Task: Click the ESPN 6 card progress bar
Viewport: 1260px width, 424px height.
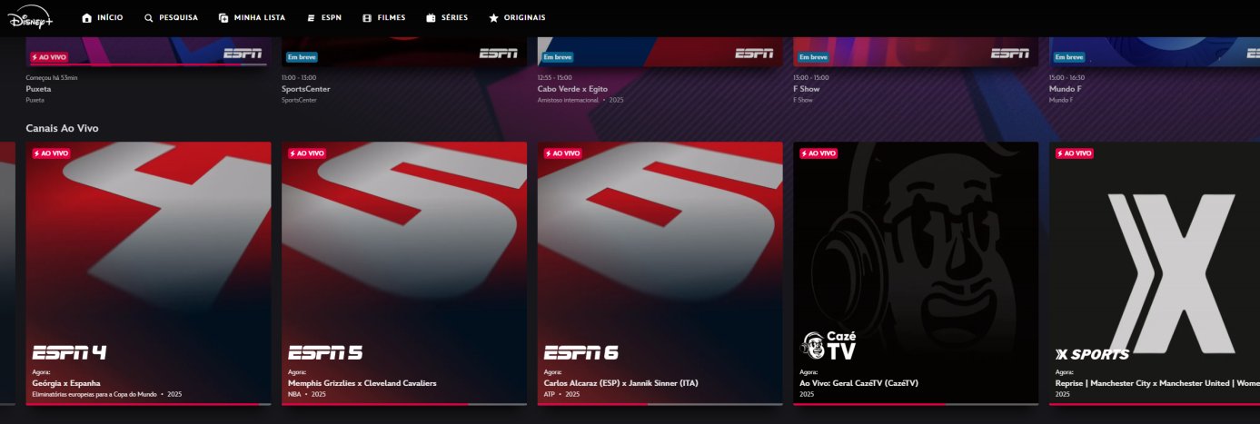Action: (x=660, y=404)
